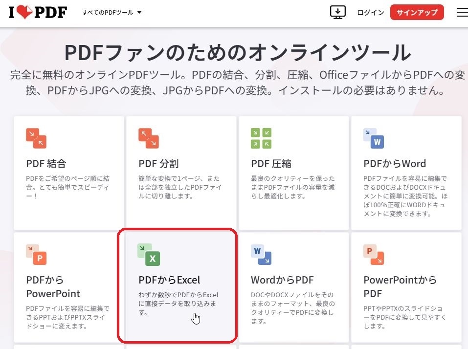
Task: Click the WordからPDF icon
Action: [261, 255]
